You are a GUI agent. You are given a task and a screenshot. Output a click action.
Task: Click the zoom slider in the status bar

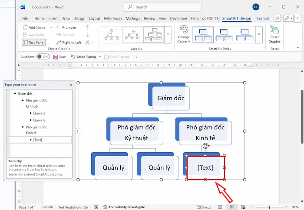pos(269,207)
